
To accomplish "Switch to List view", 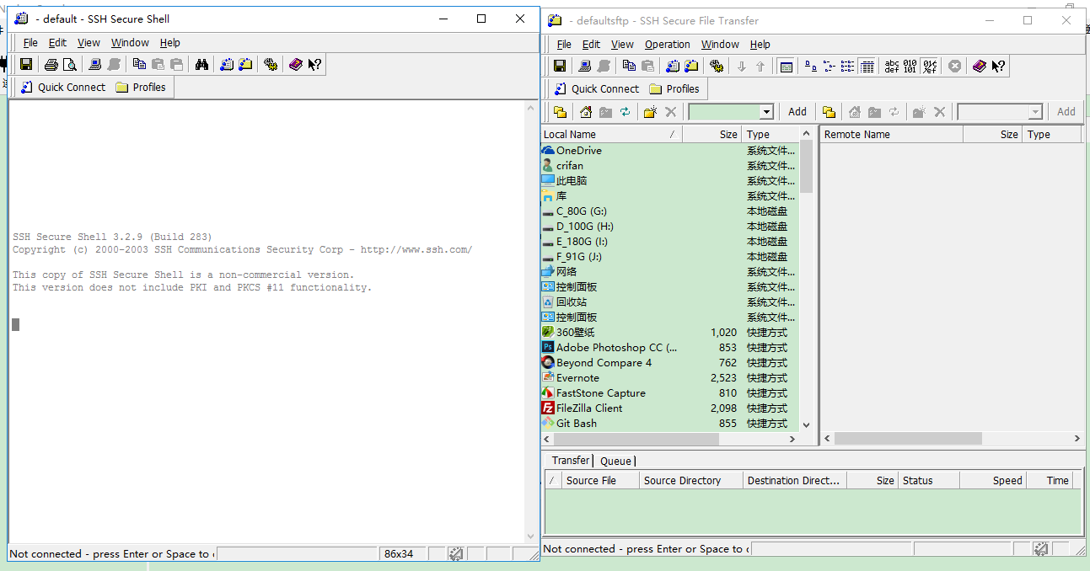I will point(847,66).
